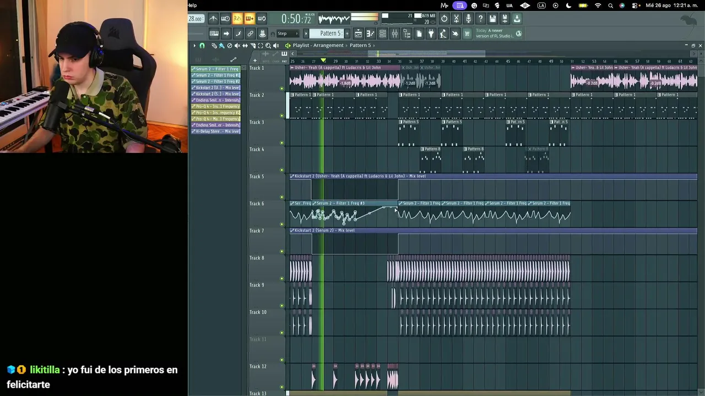Click the metronome button in the top toolbar
The image size is (705, 396).
213,19
